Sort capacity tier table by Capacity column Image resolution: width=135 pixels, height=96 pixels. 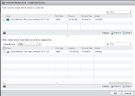point(74,48)
